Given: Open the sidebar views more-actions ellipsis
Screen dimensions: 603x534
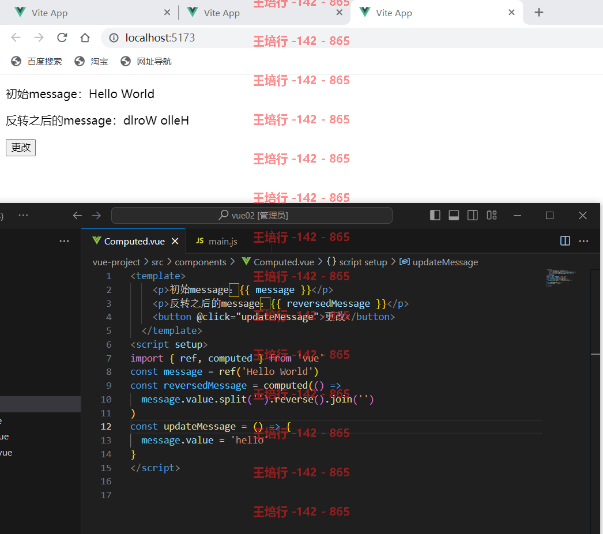Looking at the screenshot, I should tap(64, 241).
